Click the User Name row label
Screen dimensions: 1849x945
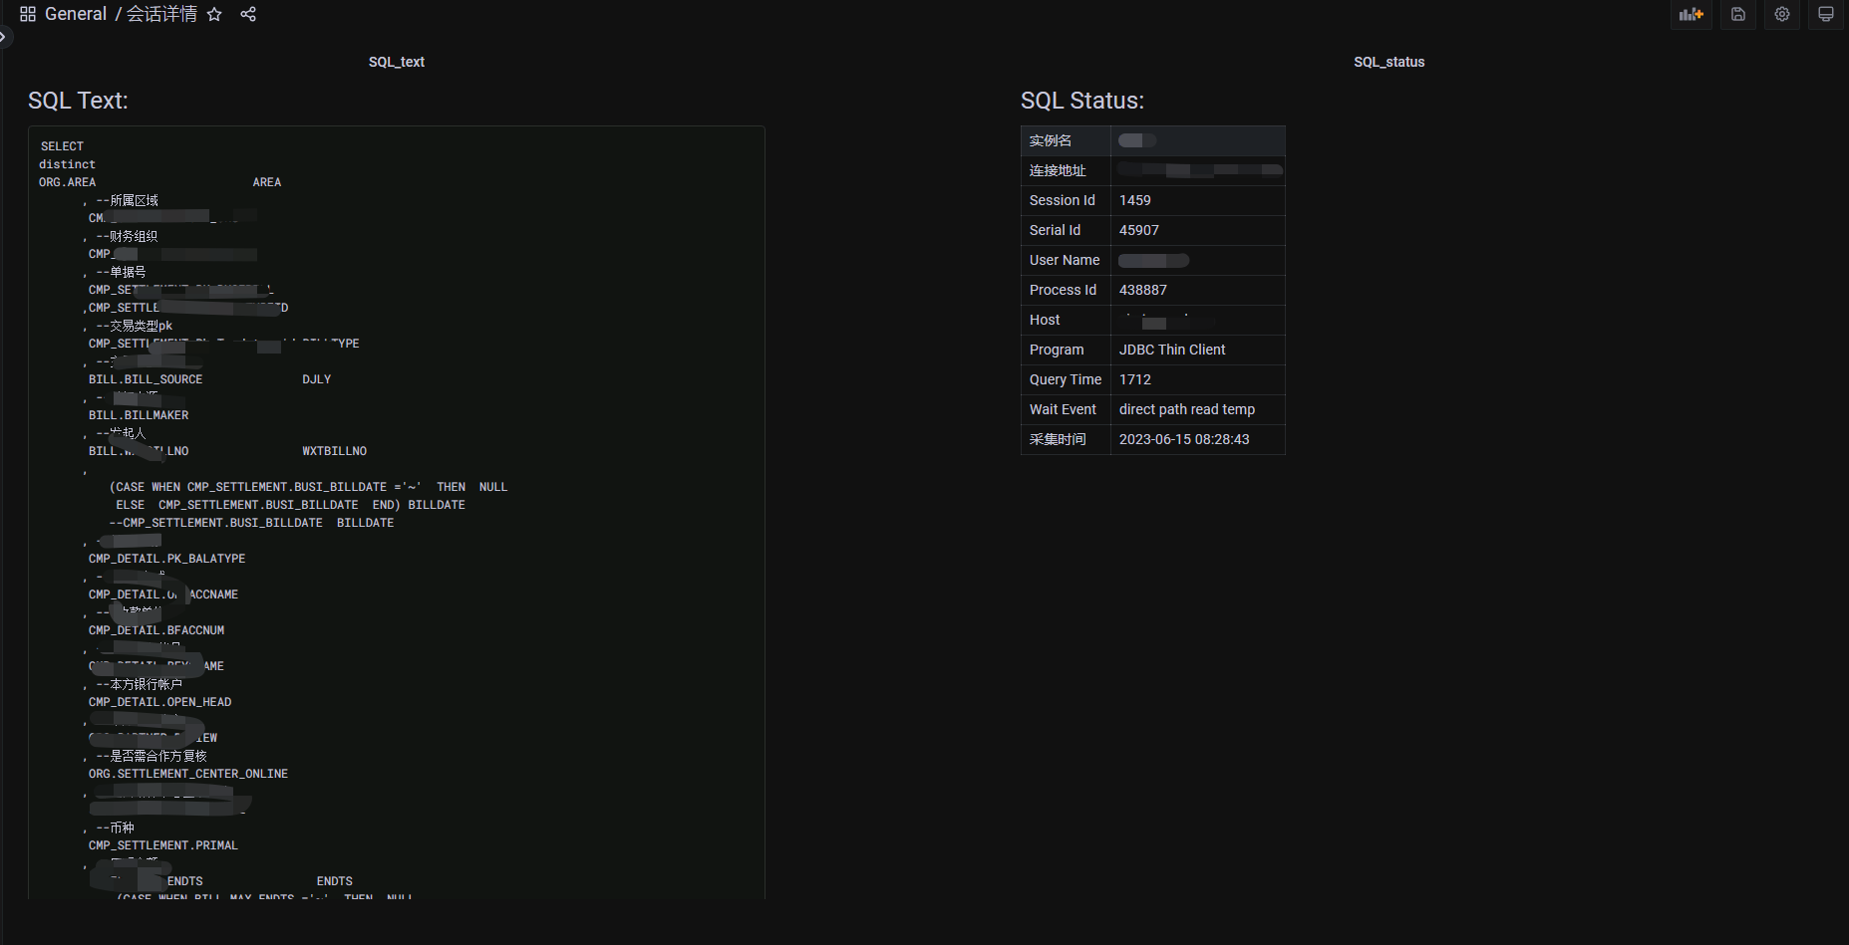tap(1065, 260)
